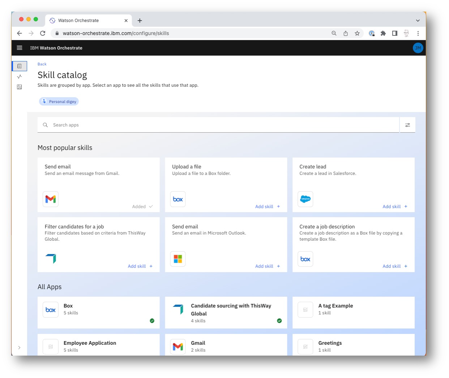
Task: Open the Greetings app
Action: click(354, 345)
